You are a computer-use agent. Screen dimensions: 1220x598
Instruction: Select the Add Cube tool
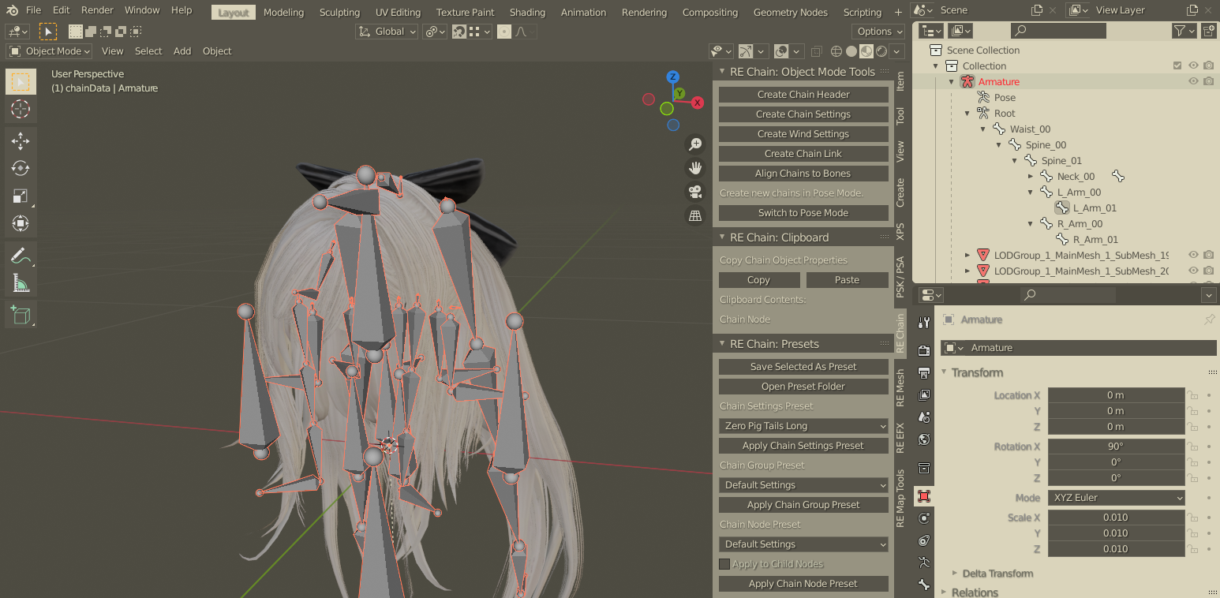(x=21, y=316)
